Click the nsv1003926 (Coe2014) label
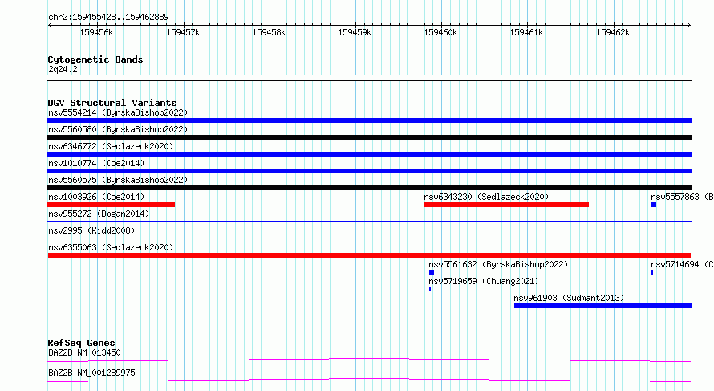The image size is (714, 391). (x=96, y=197)
